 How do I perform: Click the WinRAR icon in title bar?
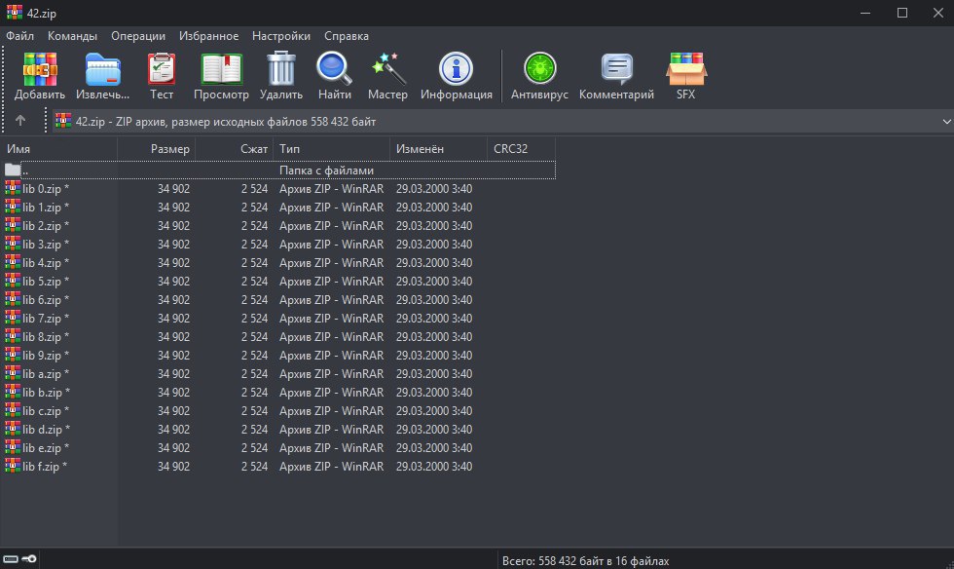click(14, 13)
